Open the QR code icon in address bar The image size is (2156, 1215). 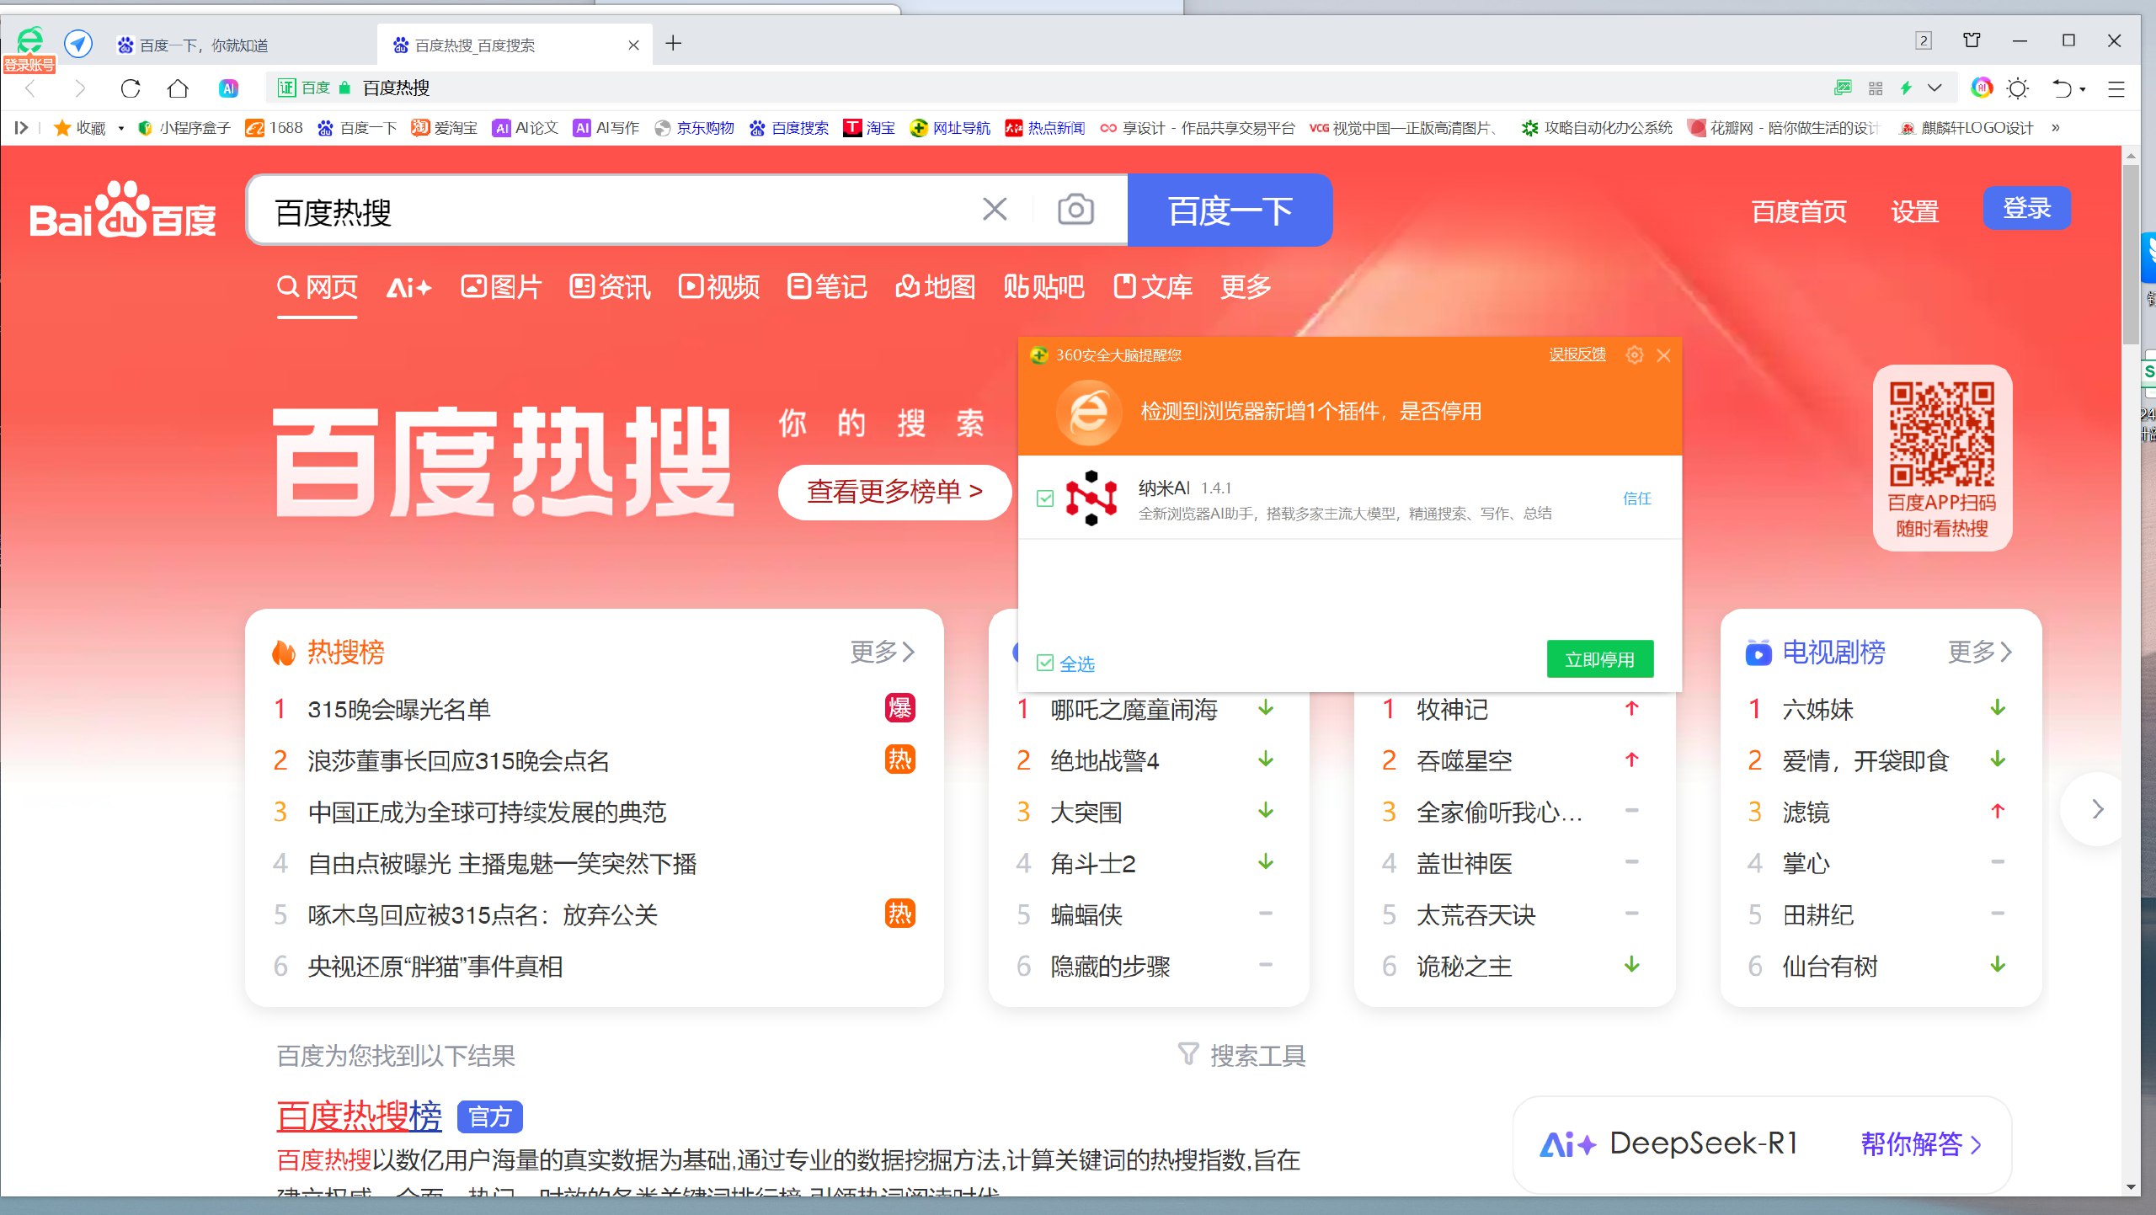coord(1876,88)
